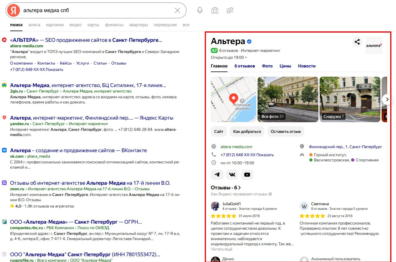
Task: Click inside the search input field
Action: point(95,11)
